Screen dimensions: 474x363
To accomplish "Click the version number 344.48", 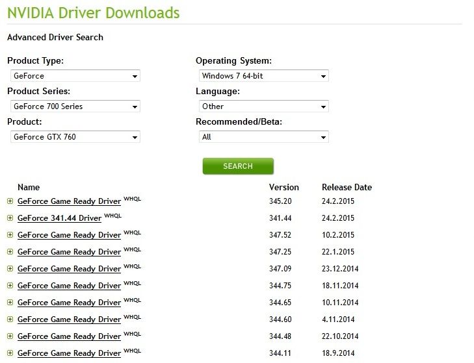I will pyautogui.click(x=280, y=337).
